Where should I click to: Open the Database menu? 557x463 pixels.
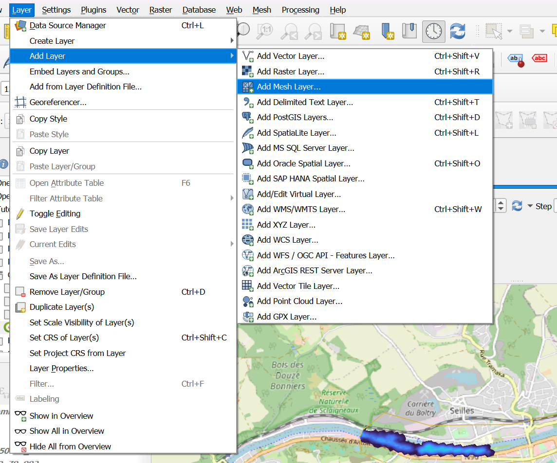click(199, 10)
